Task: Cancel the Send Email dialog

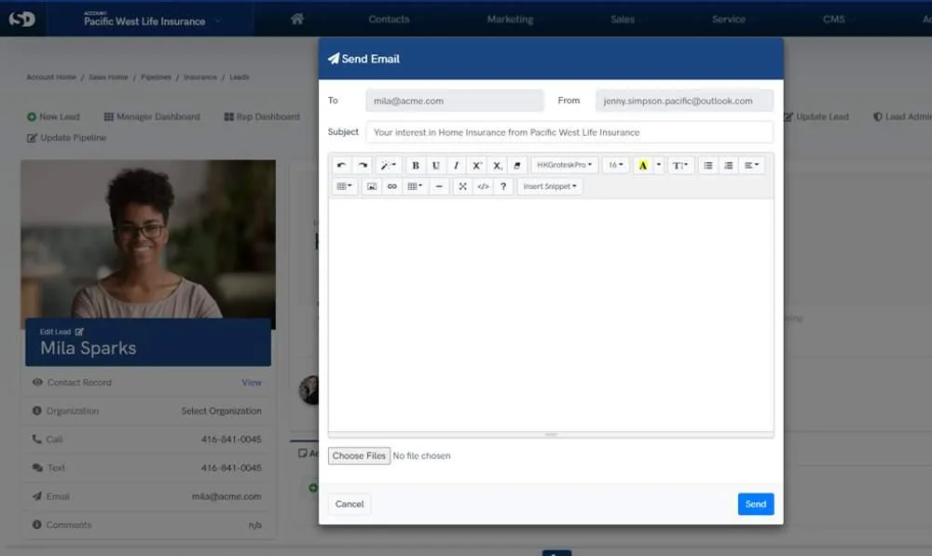Action: pos(349,505)
